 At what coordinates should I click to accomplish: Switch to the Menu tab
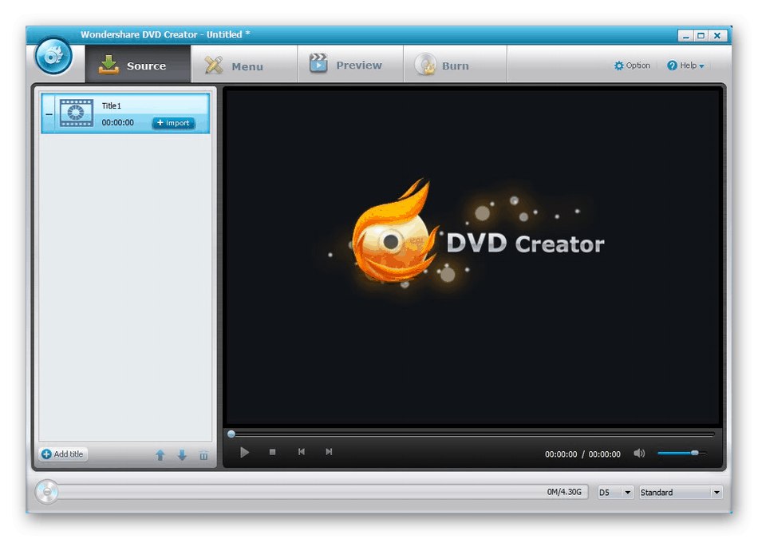(x=243, y=65)
